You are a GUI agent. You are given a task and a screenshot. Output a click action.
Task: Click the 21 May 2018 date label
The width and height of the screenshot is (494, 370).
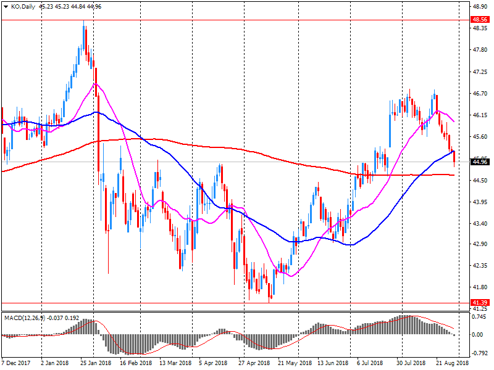295,363
